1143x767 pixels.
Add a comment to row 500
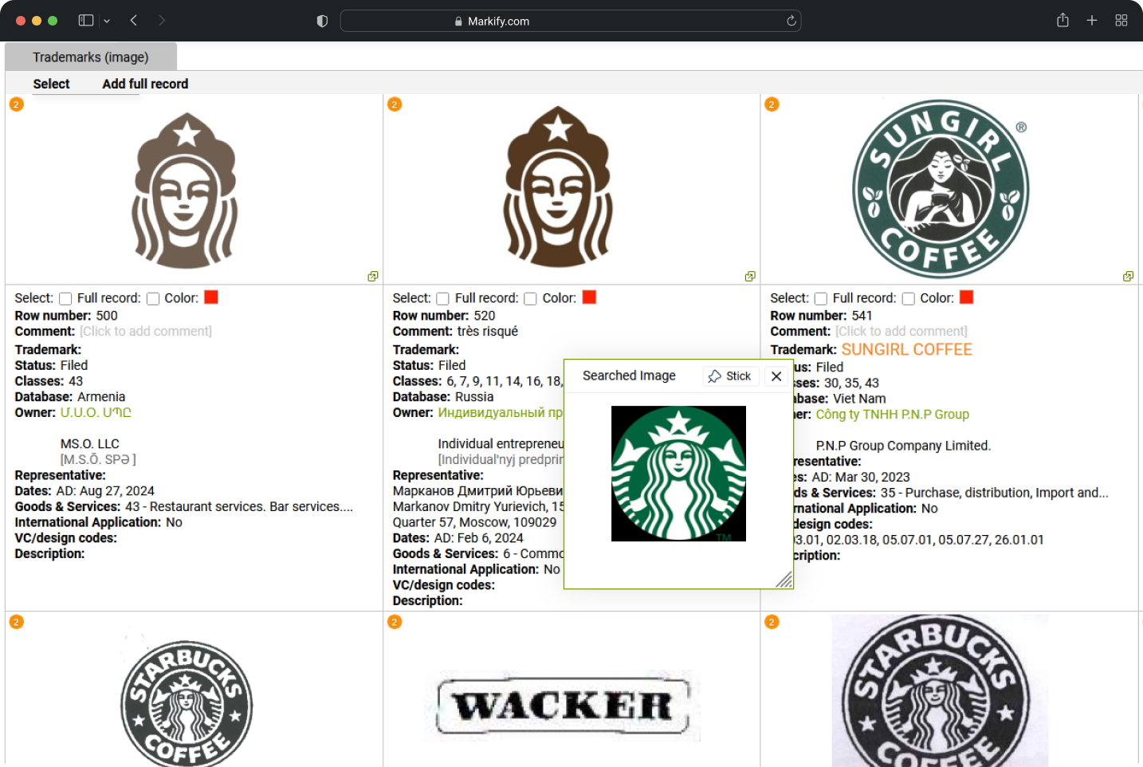146,332
